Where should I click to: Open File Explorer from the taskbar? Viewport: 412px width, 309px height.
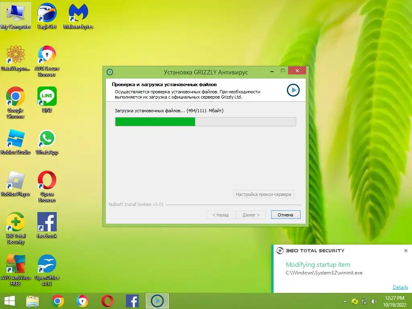pyautogui.click(x=33, y=301)
